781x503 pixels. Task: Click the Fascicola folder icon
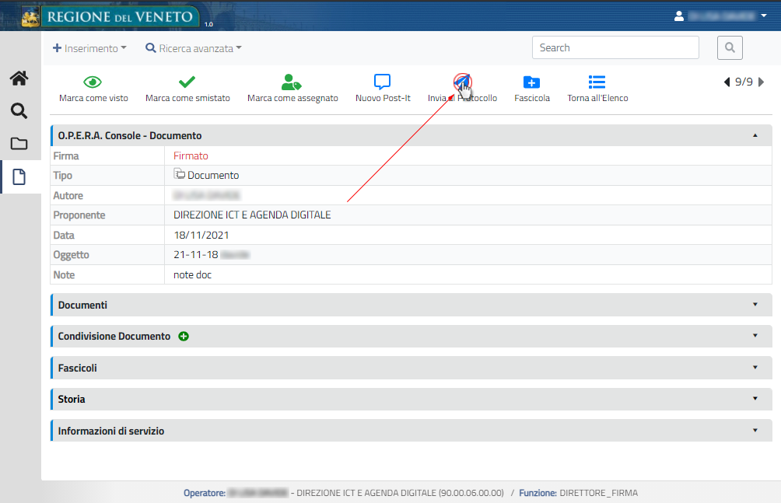click(x=531, y=82)
